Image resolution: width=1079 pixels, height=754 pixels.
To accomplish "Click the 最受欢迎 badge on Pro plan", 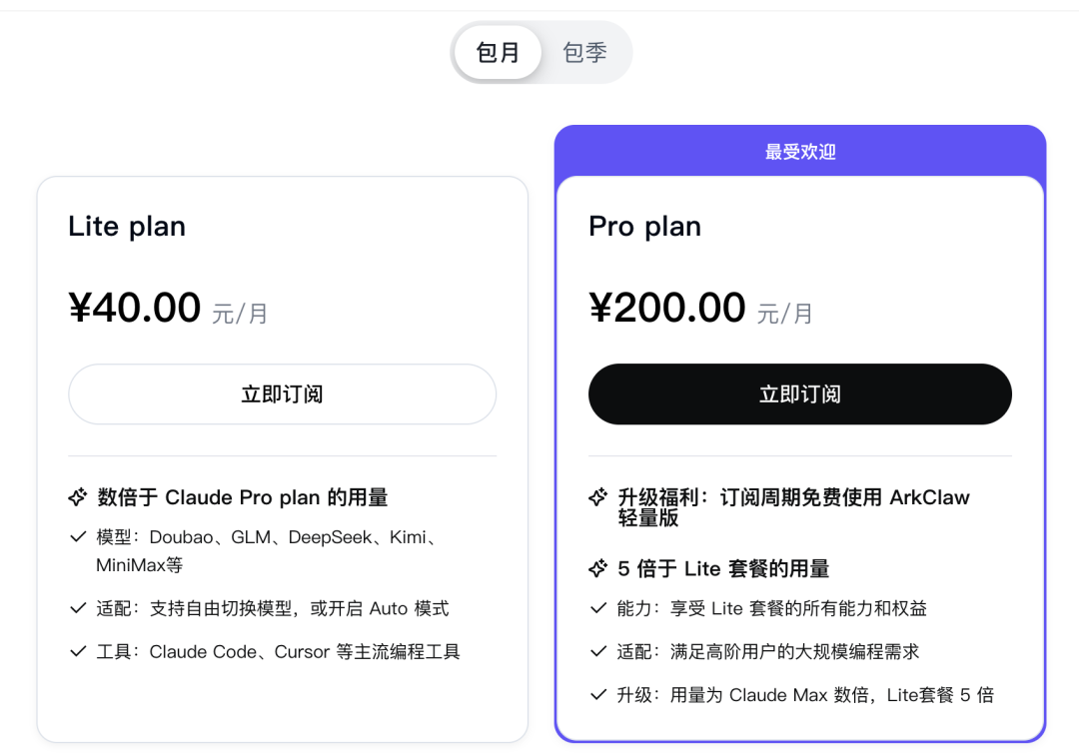I will [799, 152].
